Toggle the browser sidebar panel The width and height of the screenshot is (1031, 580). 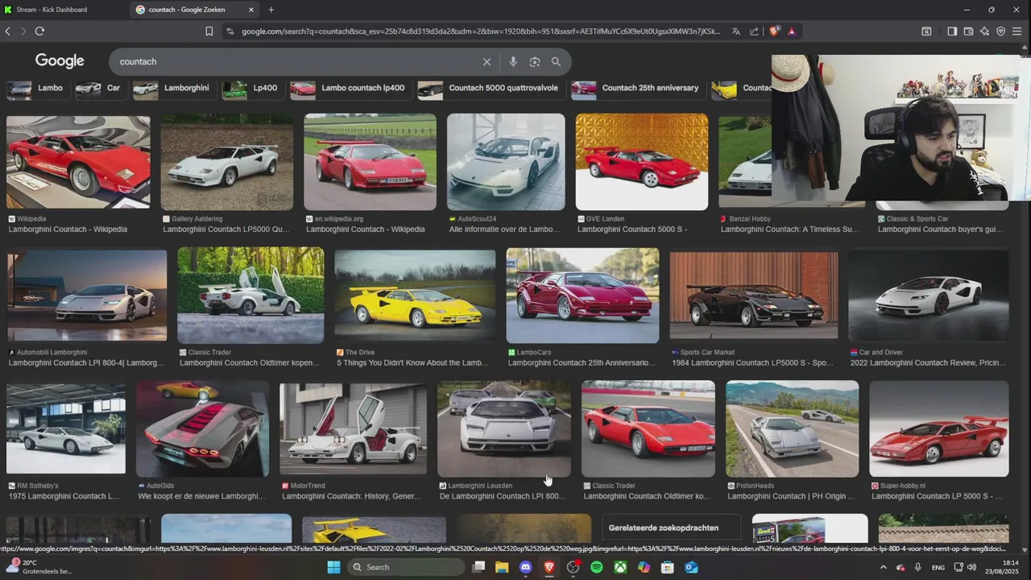click(952, 31)
